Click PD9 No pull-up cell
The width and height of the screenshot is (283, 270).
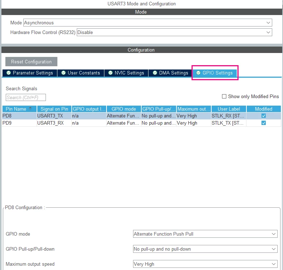pos(159,123)
